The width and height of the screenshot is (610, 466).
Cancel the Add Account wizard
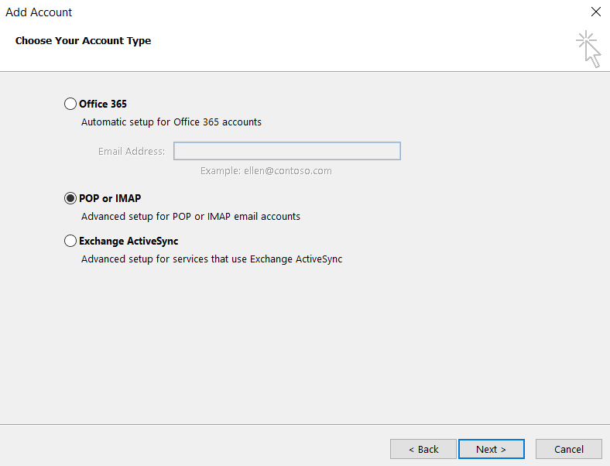569,449
